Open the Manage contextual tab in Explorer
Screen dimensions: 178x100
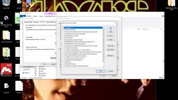click(x=50, y=14)
